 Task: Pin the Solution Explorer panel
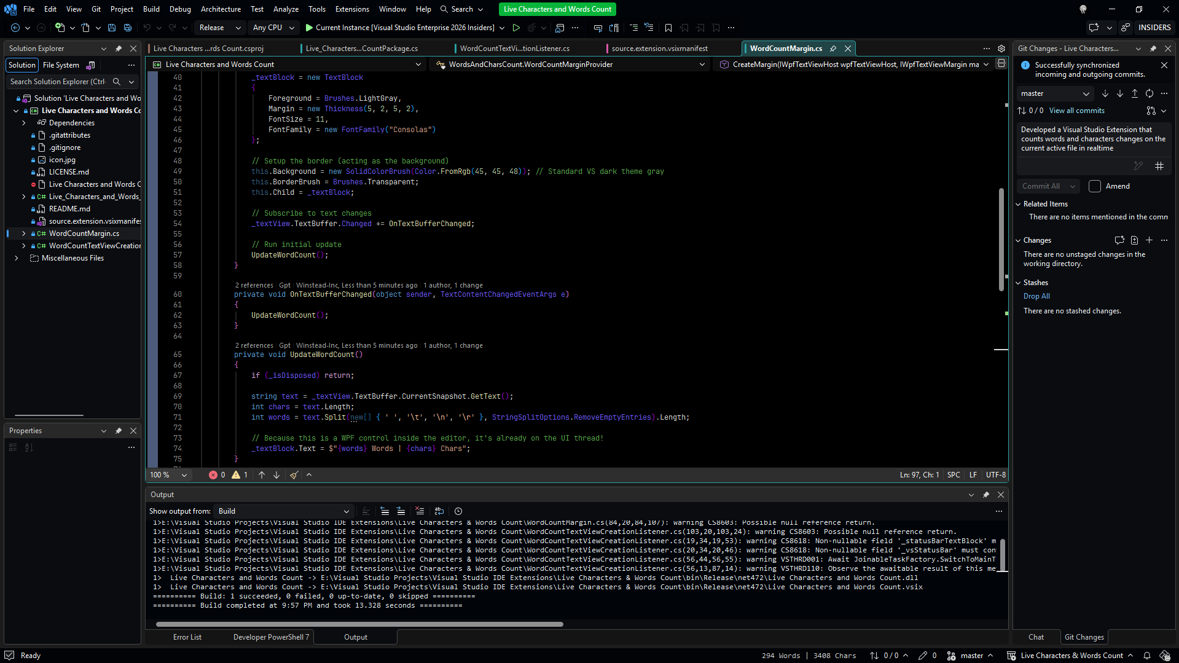119,49
